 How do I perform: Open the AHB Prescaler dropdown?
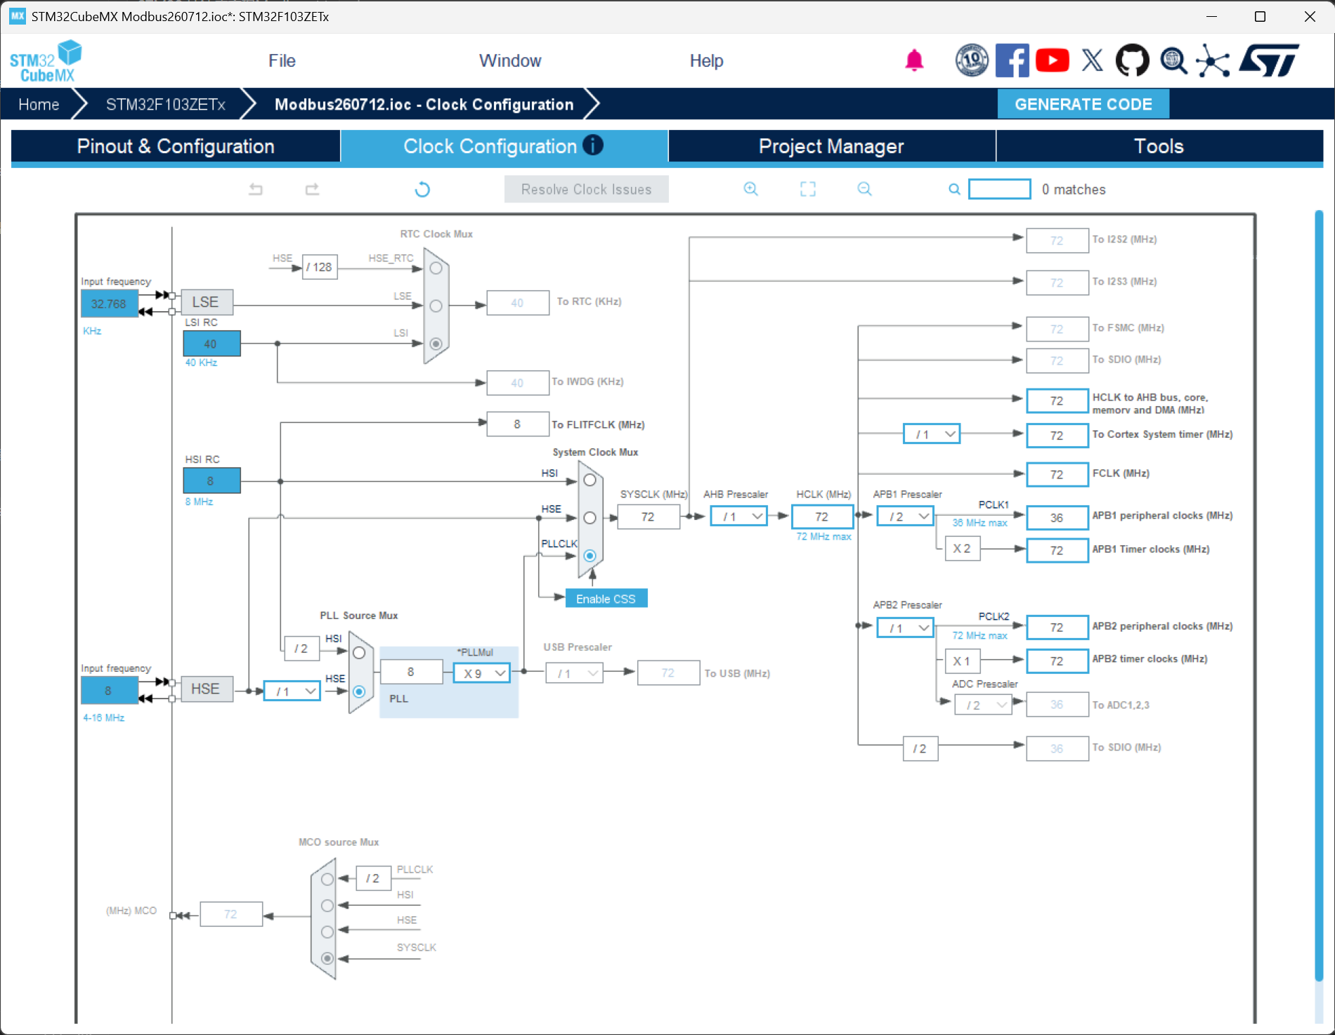(x=738, y=516)
